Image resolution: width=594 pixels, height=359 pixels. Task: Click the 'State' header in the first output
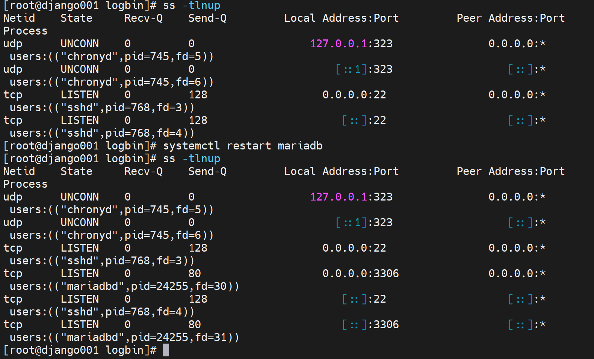coord(76,18)
